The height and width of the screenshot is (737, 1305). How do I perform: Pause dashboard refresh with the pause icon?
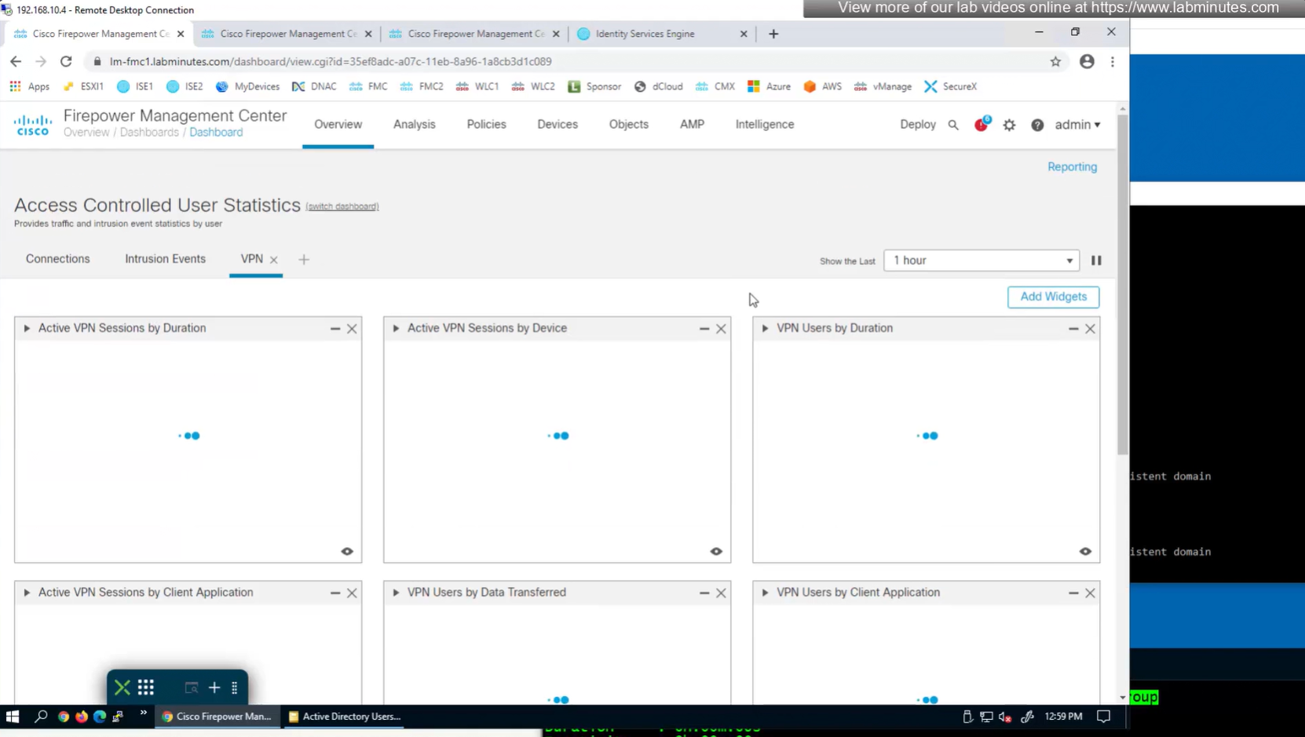pyautogui.click(x=1096, y=261)
